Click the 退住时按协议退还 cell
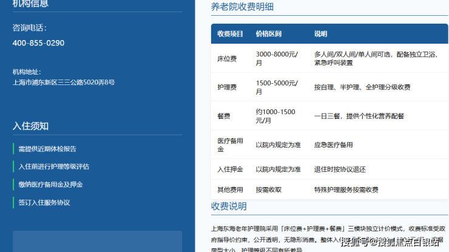Screen dimensions: 449x252 [x=340, y=169]
